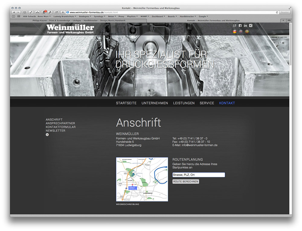
Task: Jump to ANSCHRIFT in the sidebar
Action: [x=54, y=120]
